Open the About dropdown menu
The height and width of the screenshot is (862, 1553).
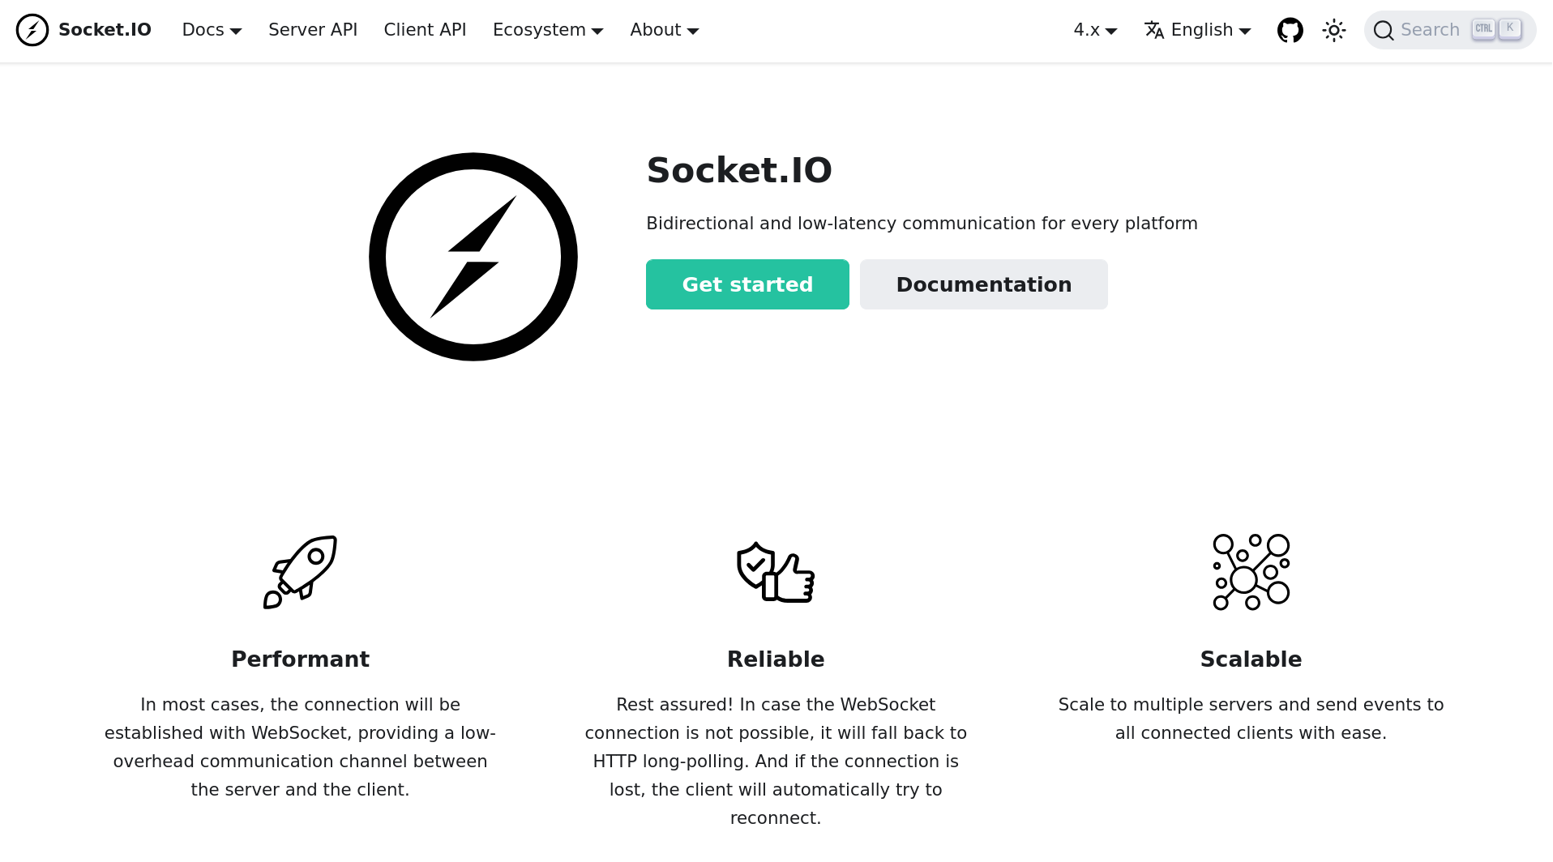664,30
